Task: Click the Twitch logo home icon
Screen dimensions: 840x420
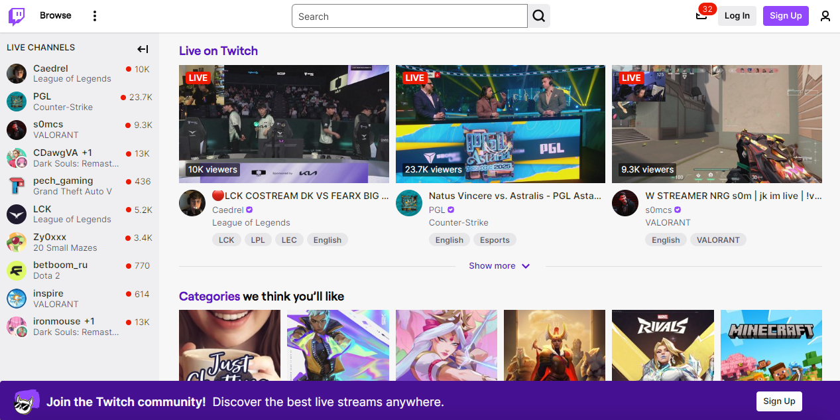Action: pyautogui.click(x=17, y=16)
